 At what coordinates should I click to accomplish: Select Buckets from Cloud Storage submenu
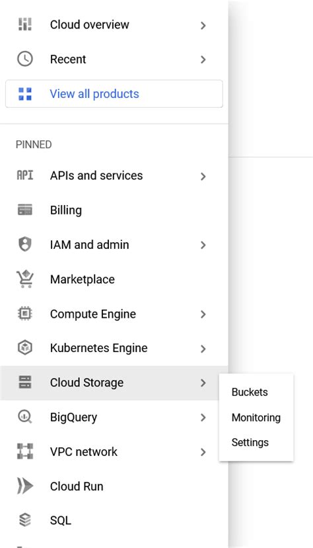250,392
